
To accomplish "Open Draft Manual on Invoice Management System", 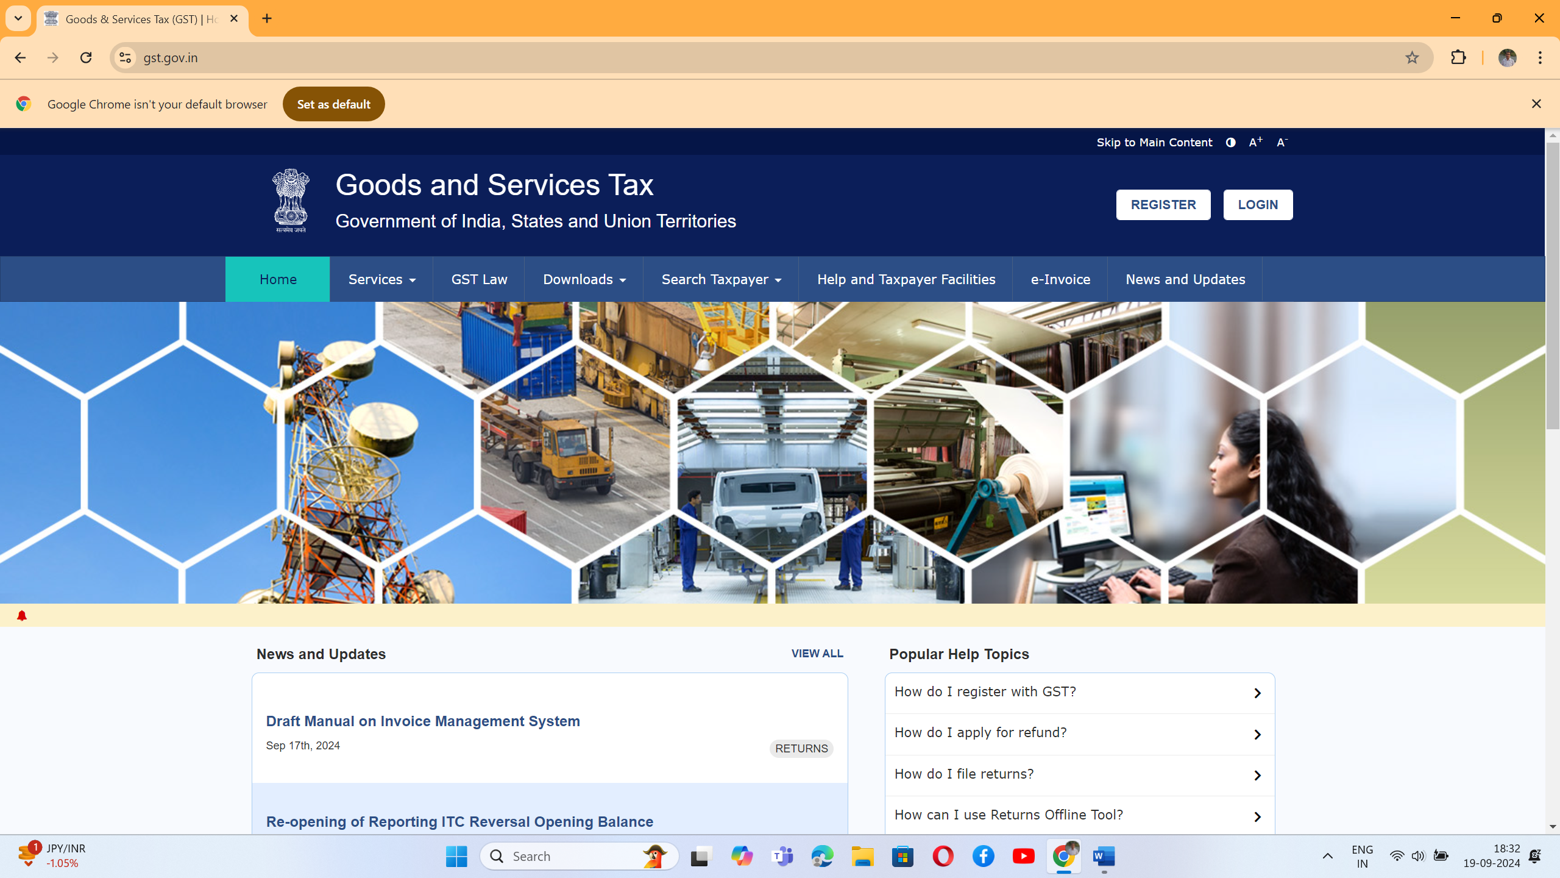I will click(x=423, y=721).
